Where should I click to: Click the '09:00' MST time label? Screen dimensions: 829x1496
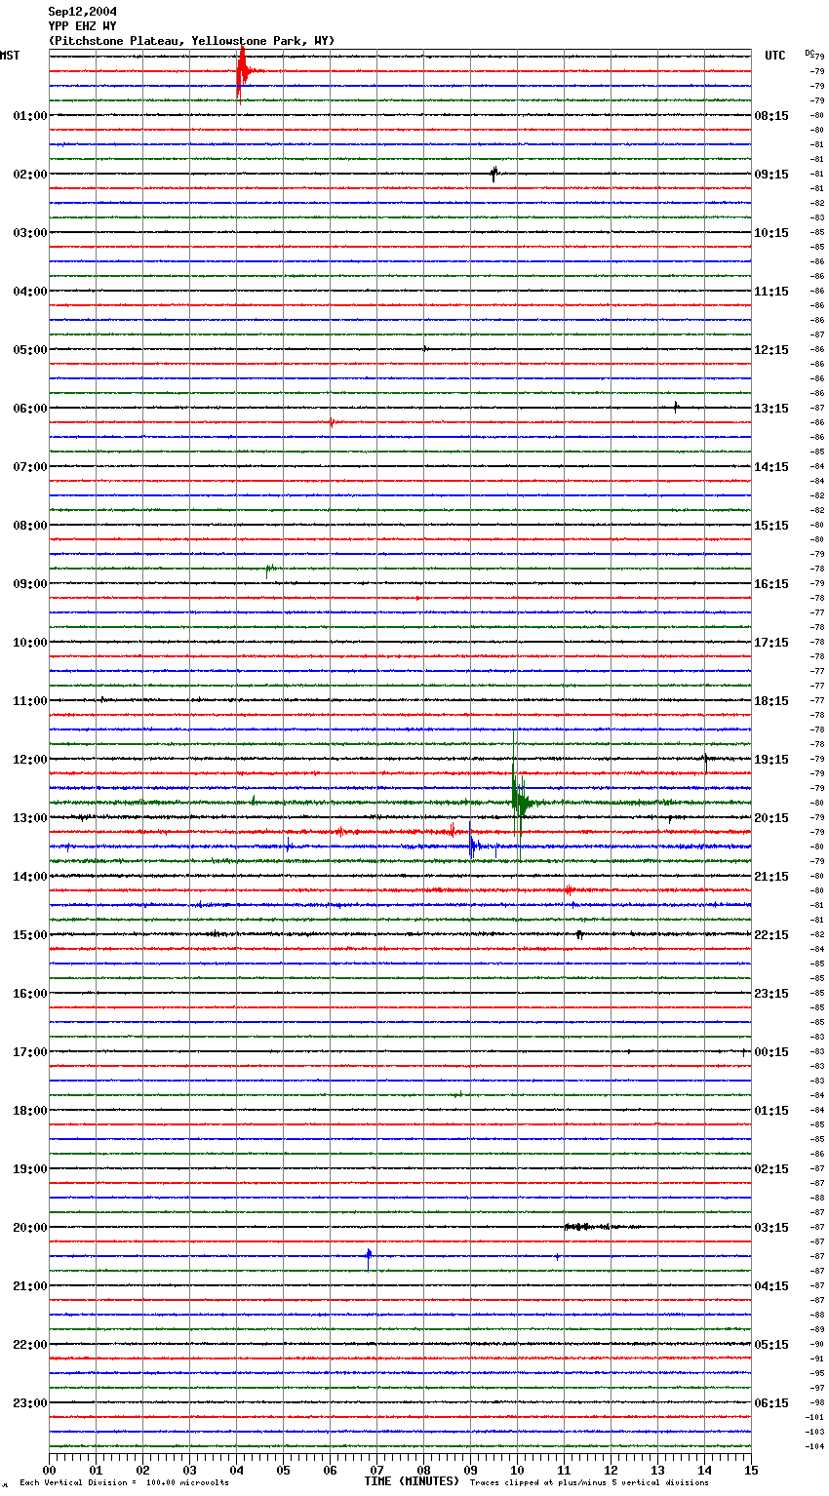tap(30, 584)
